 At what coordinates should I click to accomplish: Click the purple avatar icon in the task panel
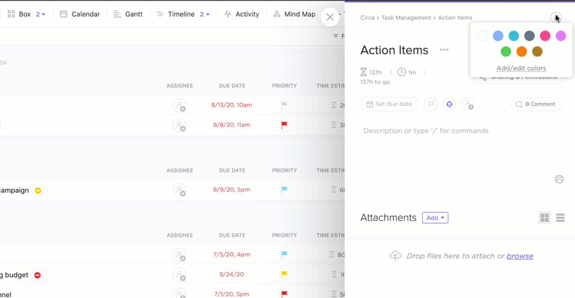(x=449, y=104)
